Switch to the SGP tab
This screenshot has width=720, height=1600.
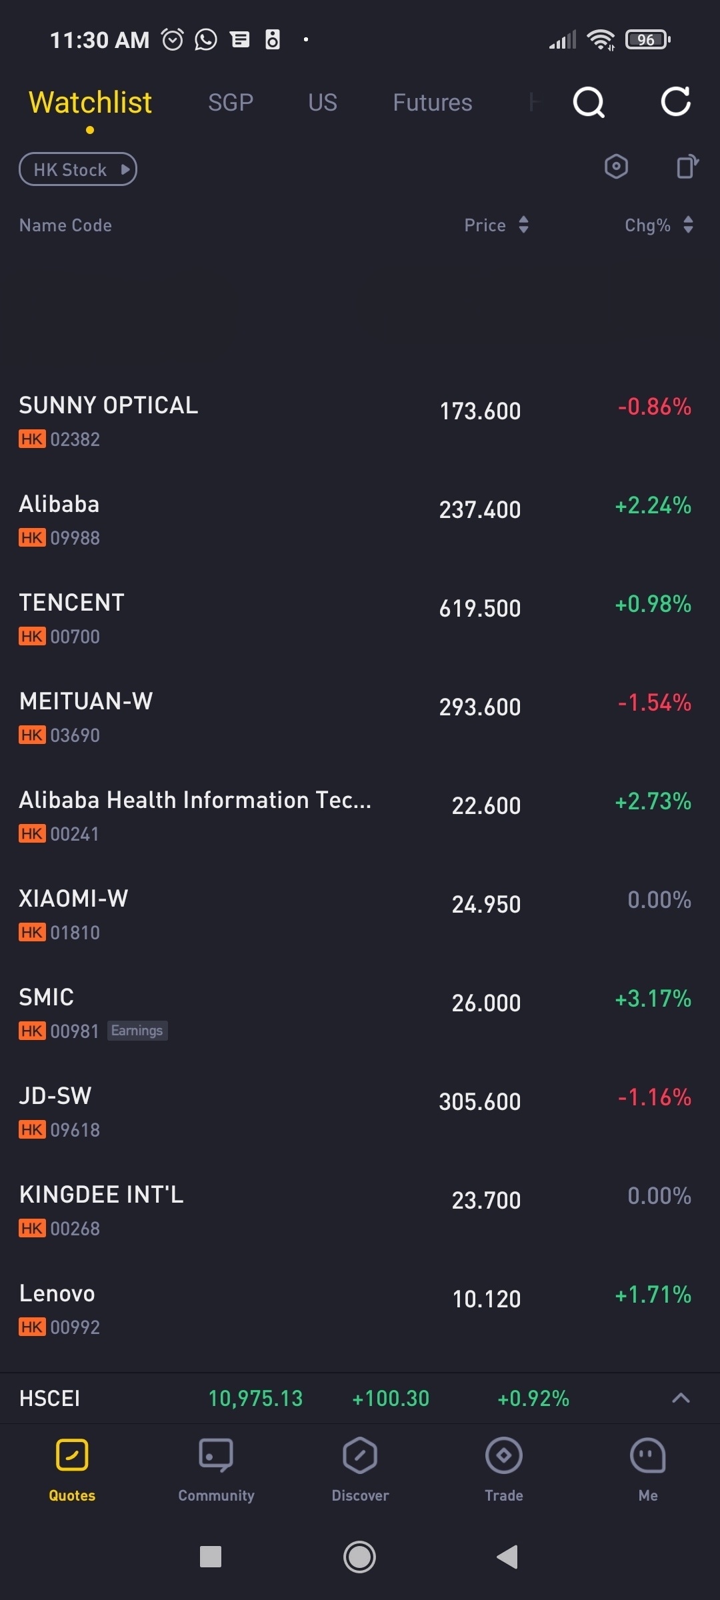click(231, 103)
